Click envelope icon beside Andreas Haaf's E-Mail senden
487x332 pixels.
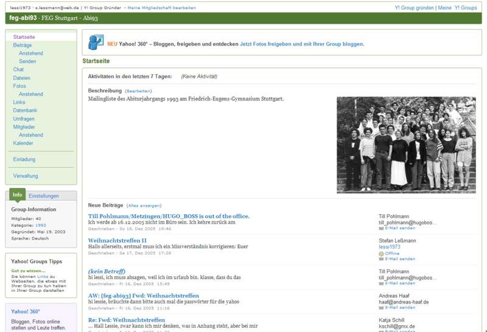pyautogui.click(x=381, y=308)
